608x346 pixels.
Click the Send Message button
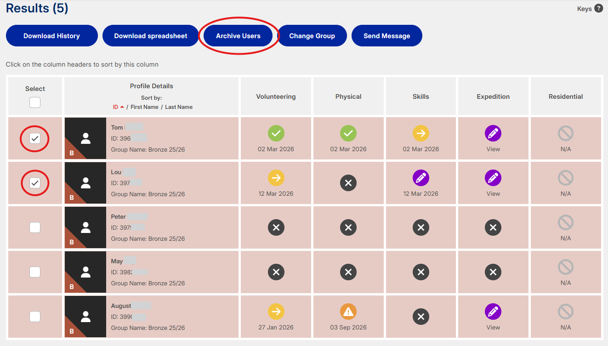(x=387, y=36)
